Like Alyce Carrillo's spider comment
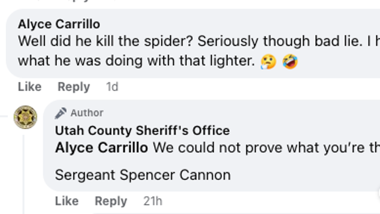The height and width of the screenshot is (214, 380). coord(30,87)
